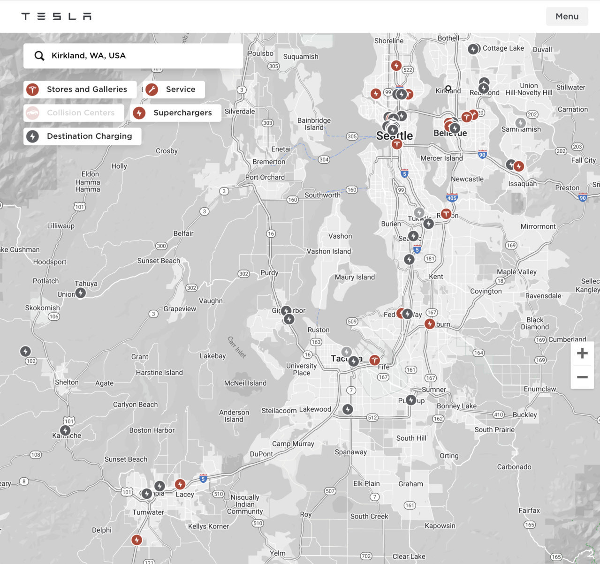Screen dimensions: 600x564
Task: Select Kent destination charger pin near 181
Action: pos(410,259)
